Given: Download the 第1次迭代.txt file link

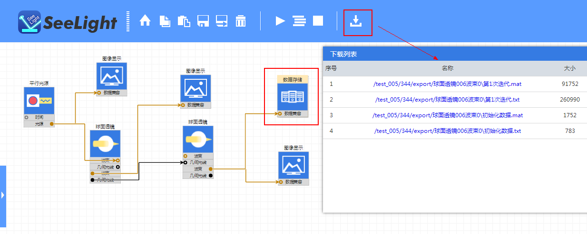Looking at the screenshot, I should pyautogui.click(x=447, y=100).
